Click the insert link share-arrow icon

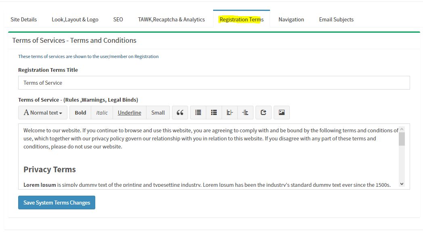click(x=263, y=113)
